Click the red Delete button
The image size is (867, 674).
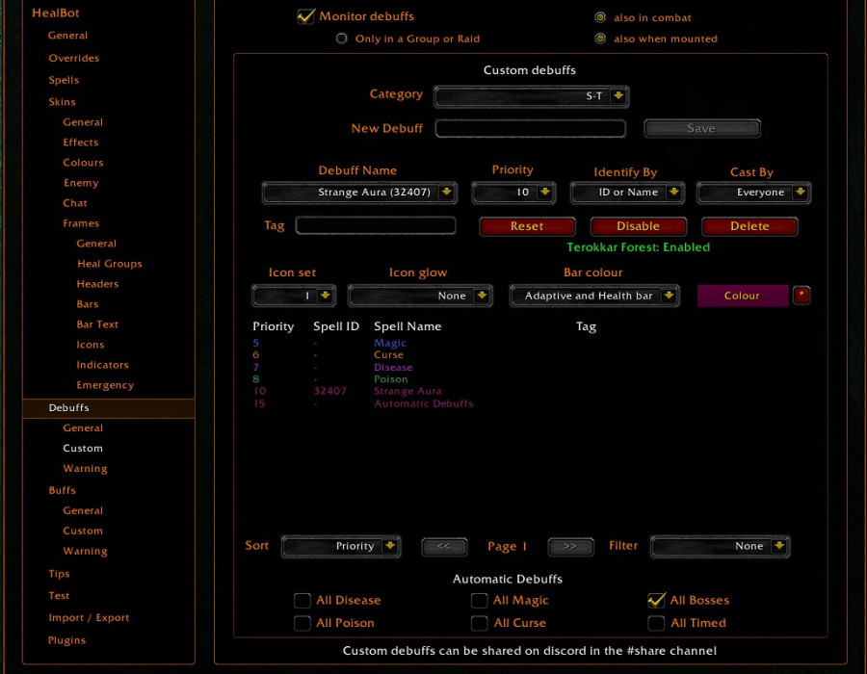click(749, 226)
